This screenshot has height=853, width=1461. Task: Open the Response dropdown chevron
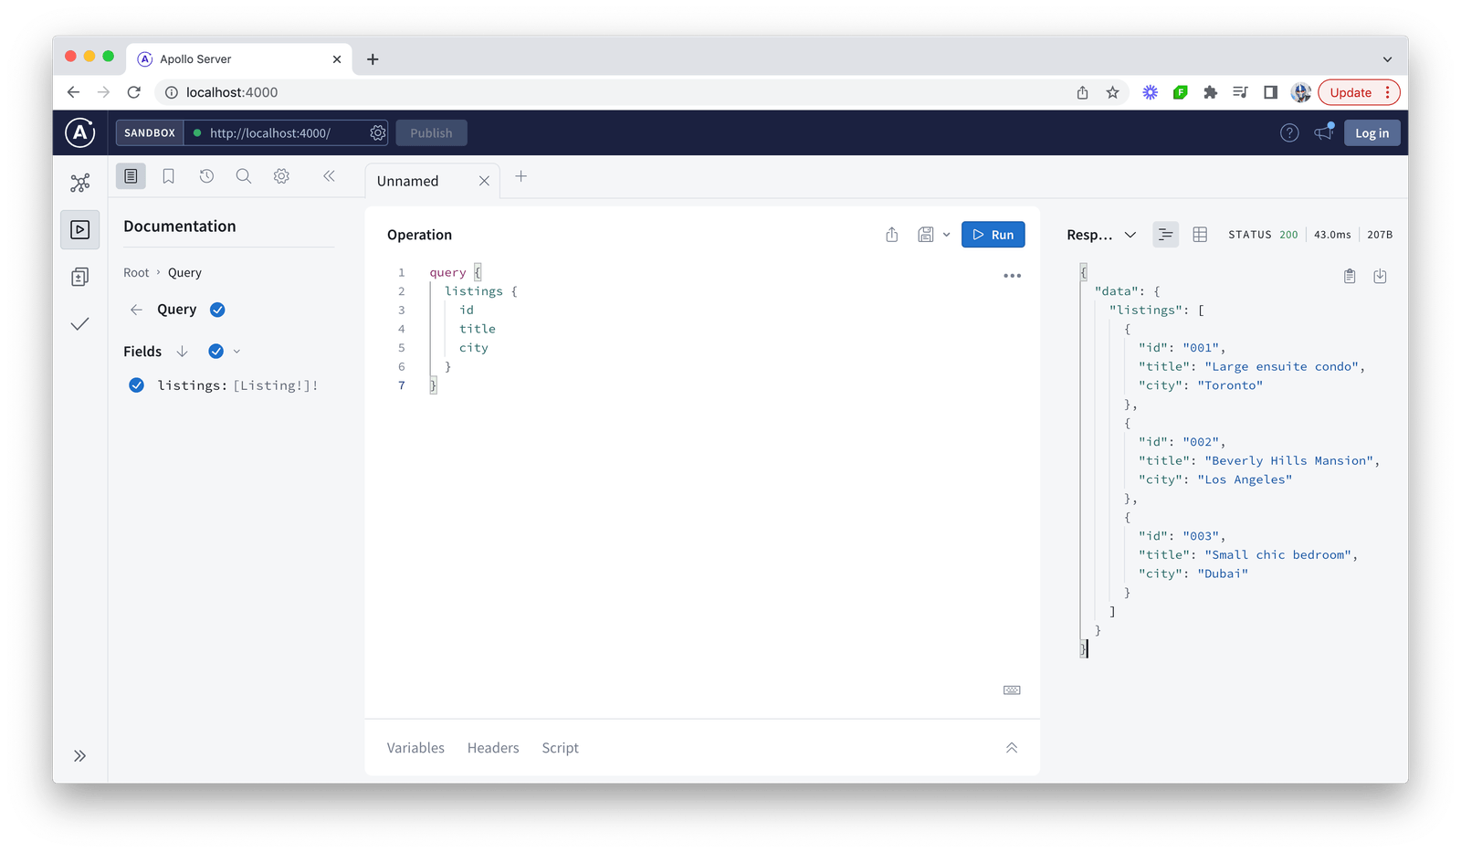(x=1130, y=235)
